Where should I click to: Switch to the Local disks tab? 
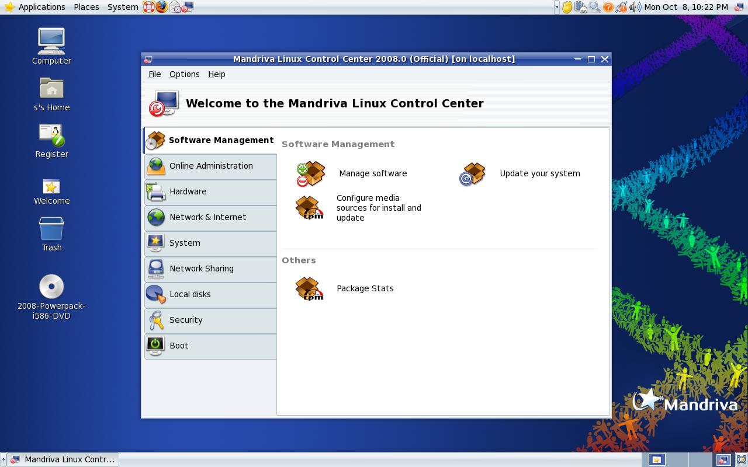(x=210, y=295)
